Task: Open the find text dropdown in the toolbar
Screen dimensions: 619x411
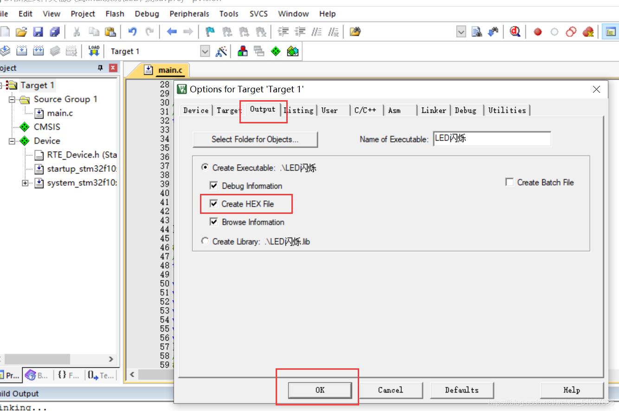Action: click(461, 32)
